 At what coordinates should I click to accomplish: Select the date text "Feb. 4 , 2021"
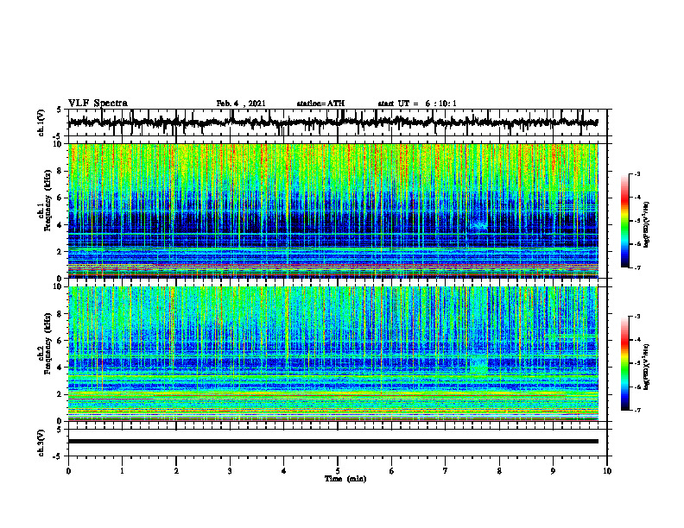(241, 104)
